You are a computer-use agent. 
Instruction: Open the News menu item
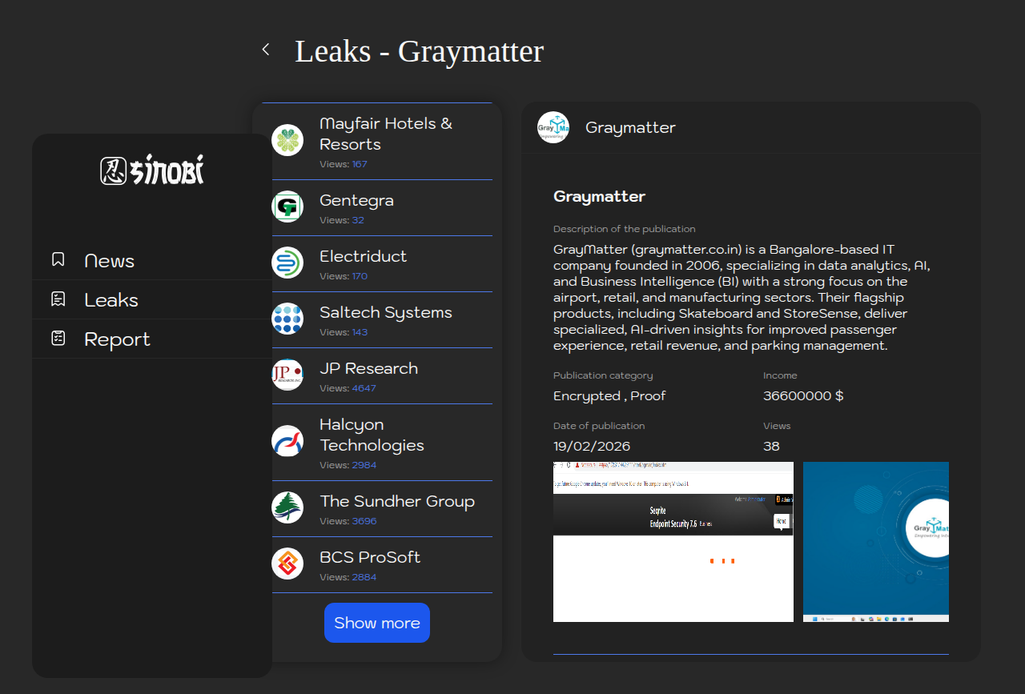point(110,261)
